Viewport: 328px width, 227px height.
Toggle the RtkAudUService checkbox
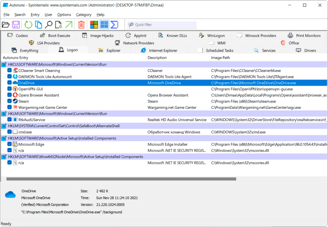10,120
